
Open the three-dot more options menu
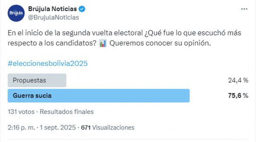244,9
